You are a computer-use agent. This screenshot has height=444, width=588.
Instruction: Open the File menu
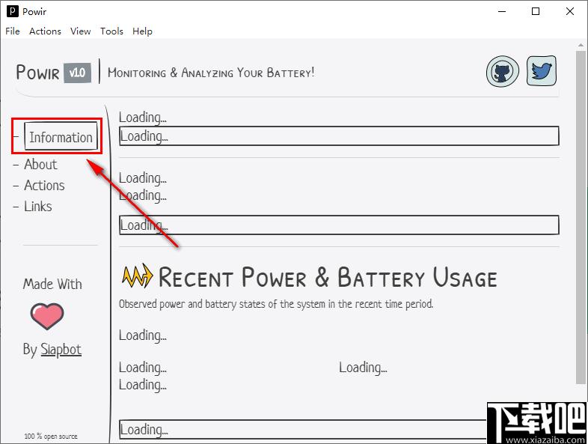coord(13,31)
